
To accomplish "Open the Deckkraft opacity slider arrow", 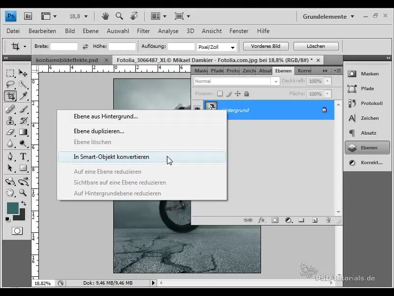I will [x=327, y=81].
